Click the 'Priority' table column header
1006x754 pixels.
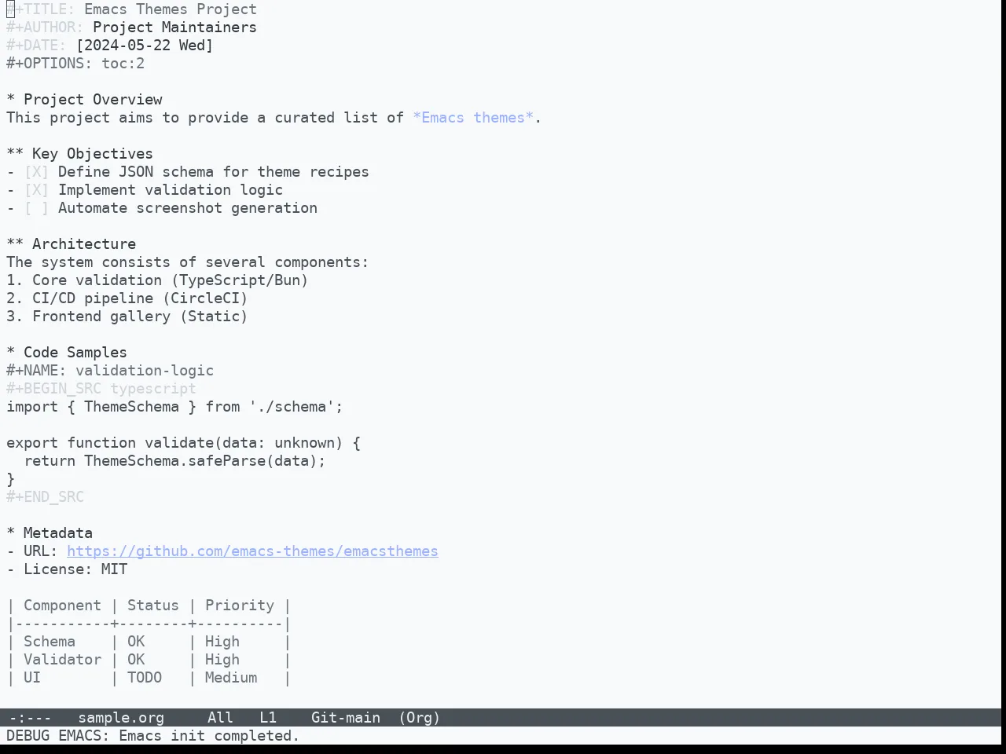pos(240,606)
